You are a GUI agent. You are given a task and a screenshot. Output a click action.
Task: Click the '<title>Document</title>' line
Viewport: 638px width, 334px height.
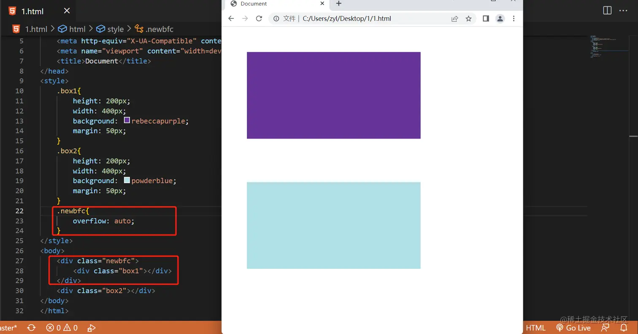pyautogui.click(x=104, y=61)
